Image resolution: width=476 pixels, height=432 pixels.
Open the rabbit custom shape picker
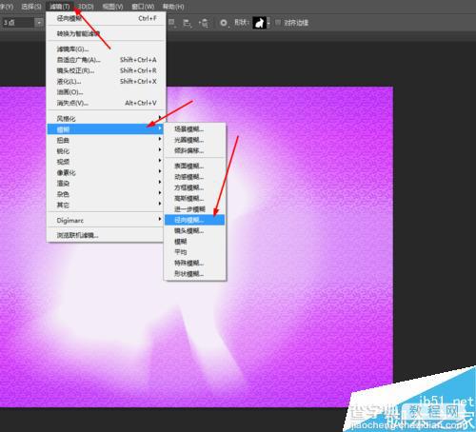259,23
